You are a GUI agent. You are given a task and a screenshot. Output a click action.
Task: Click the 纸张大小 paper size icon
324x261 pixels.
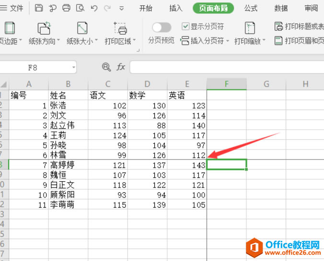pos(82,28)
